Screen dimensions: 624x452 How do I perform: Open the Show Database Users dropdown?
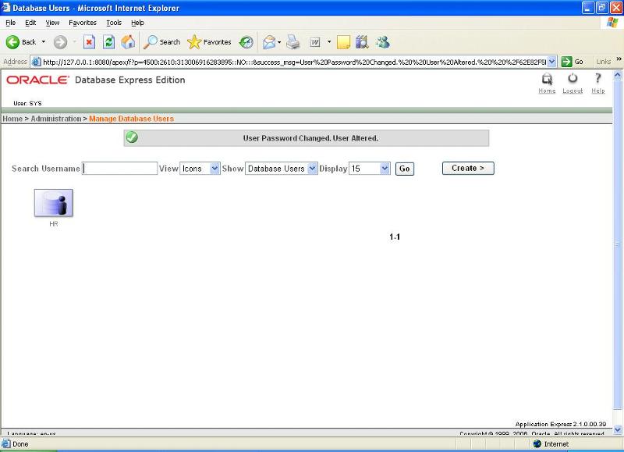click(282, 169)
